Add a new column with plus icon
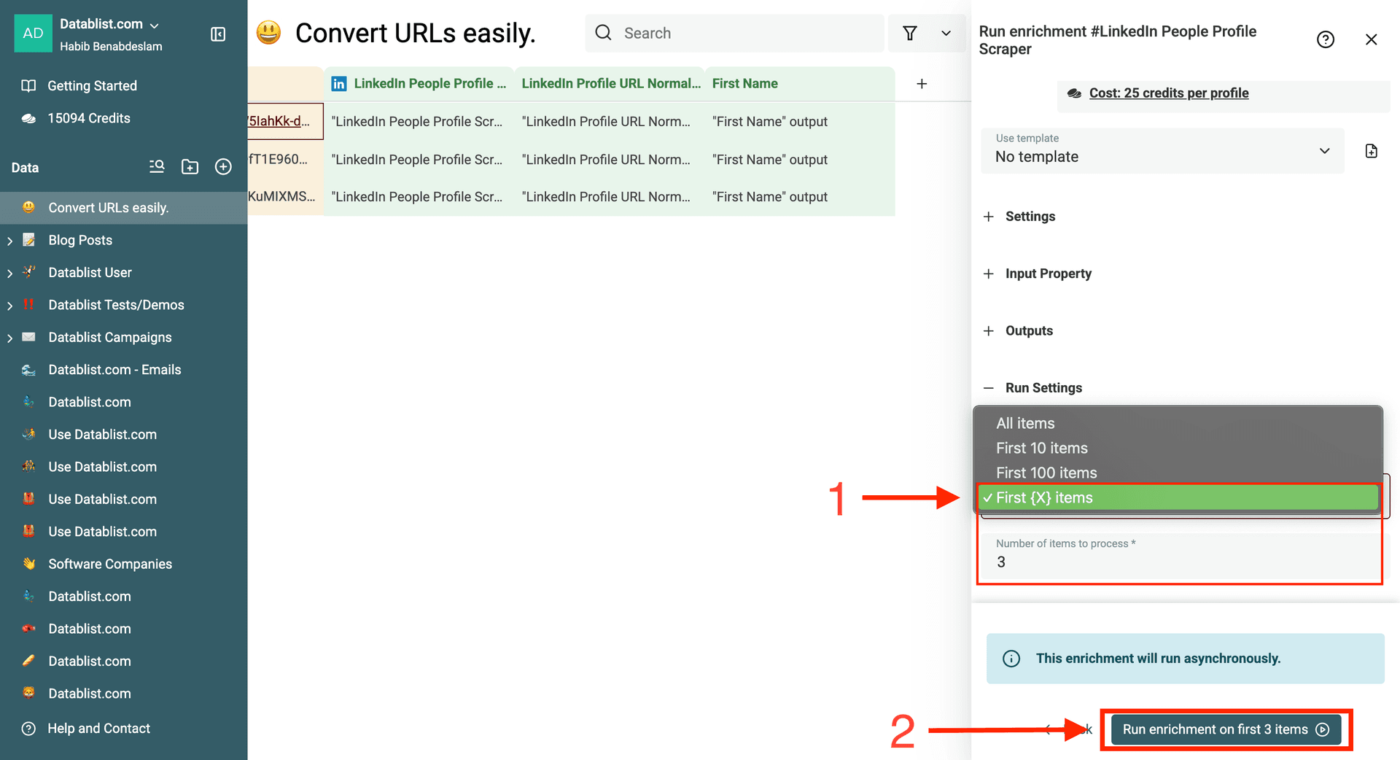Image resolution: width=1400 pixels, height=760 pixels. point(922,84)
